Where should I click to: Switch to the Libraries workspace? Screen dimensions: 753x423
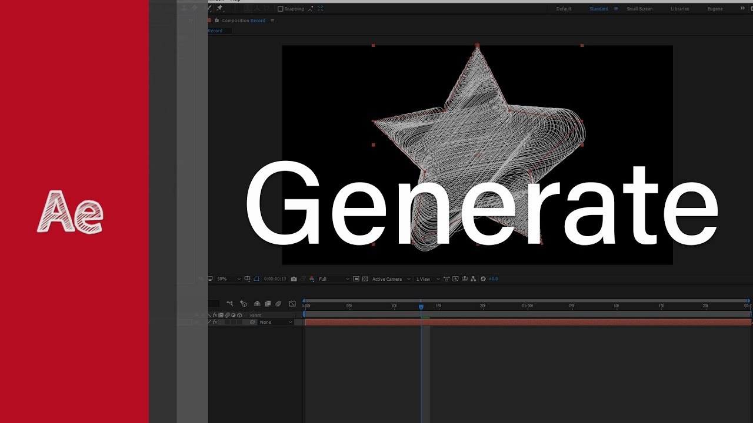679,9
